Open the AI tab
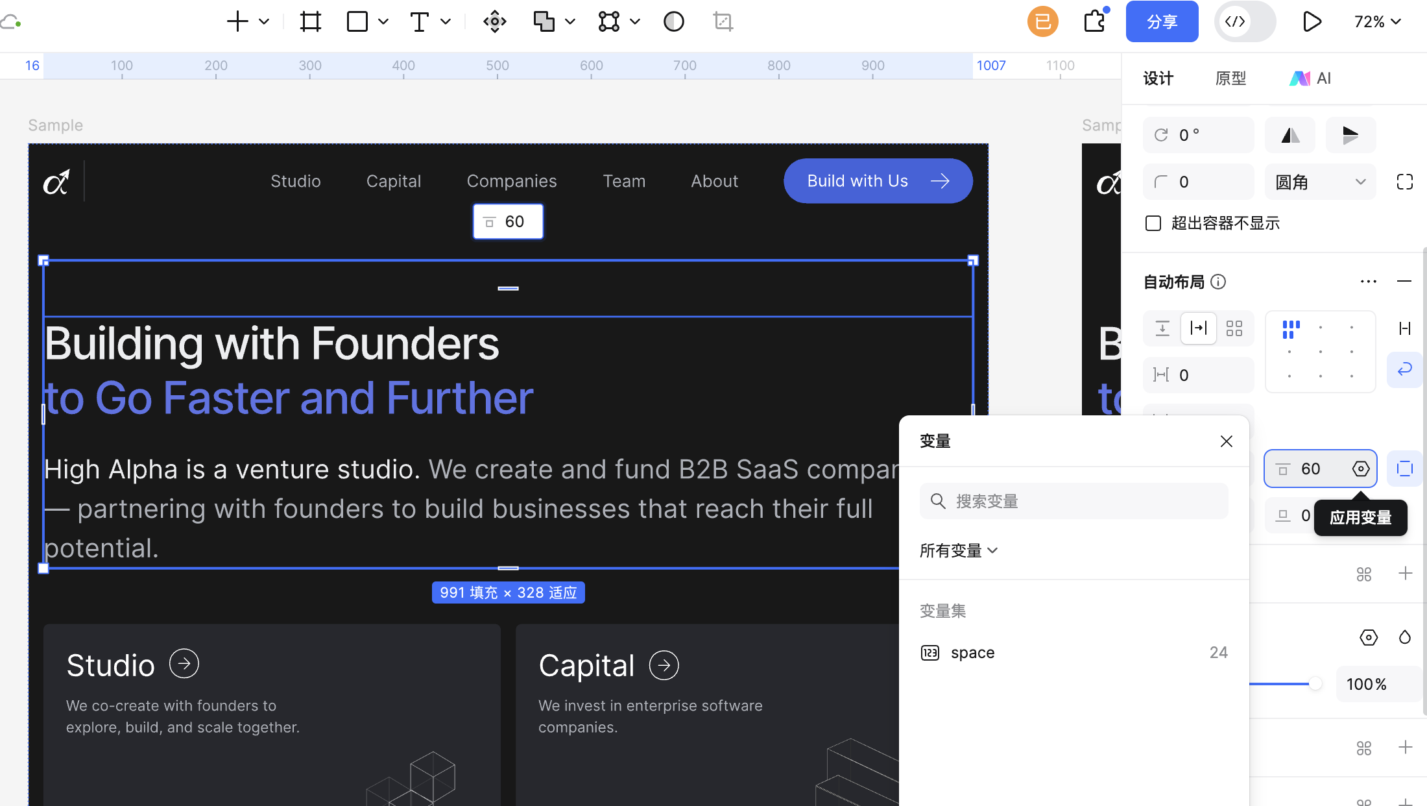 (x=1310, y=79)
